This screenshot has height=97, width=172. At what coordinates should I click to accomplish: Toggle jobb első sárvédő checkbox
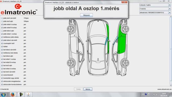point(2,18)
